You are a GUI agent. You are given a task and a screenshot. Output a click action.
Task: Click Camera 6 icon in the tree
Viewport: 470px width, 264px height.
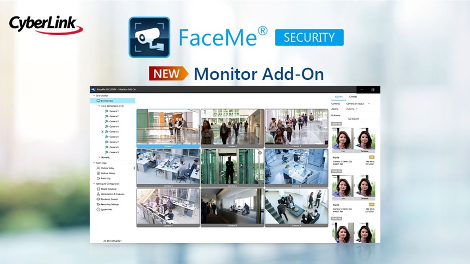click(107, 137)
